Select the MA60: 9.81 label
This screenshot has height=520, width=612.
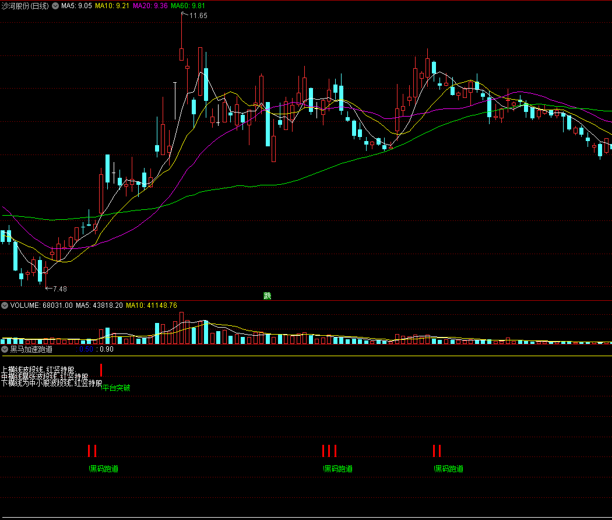tap(188, 6)
